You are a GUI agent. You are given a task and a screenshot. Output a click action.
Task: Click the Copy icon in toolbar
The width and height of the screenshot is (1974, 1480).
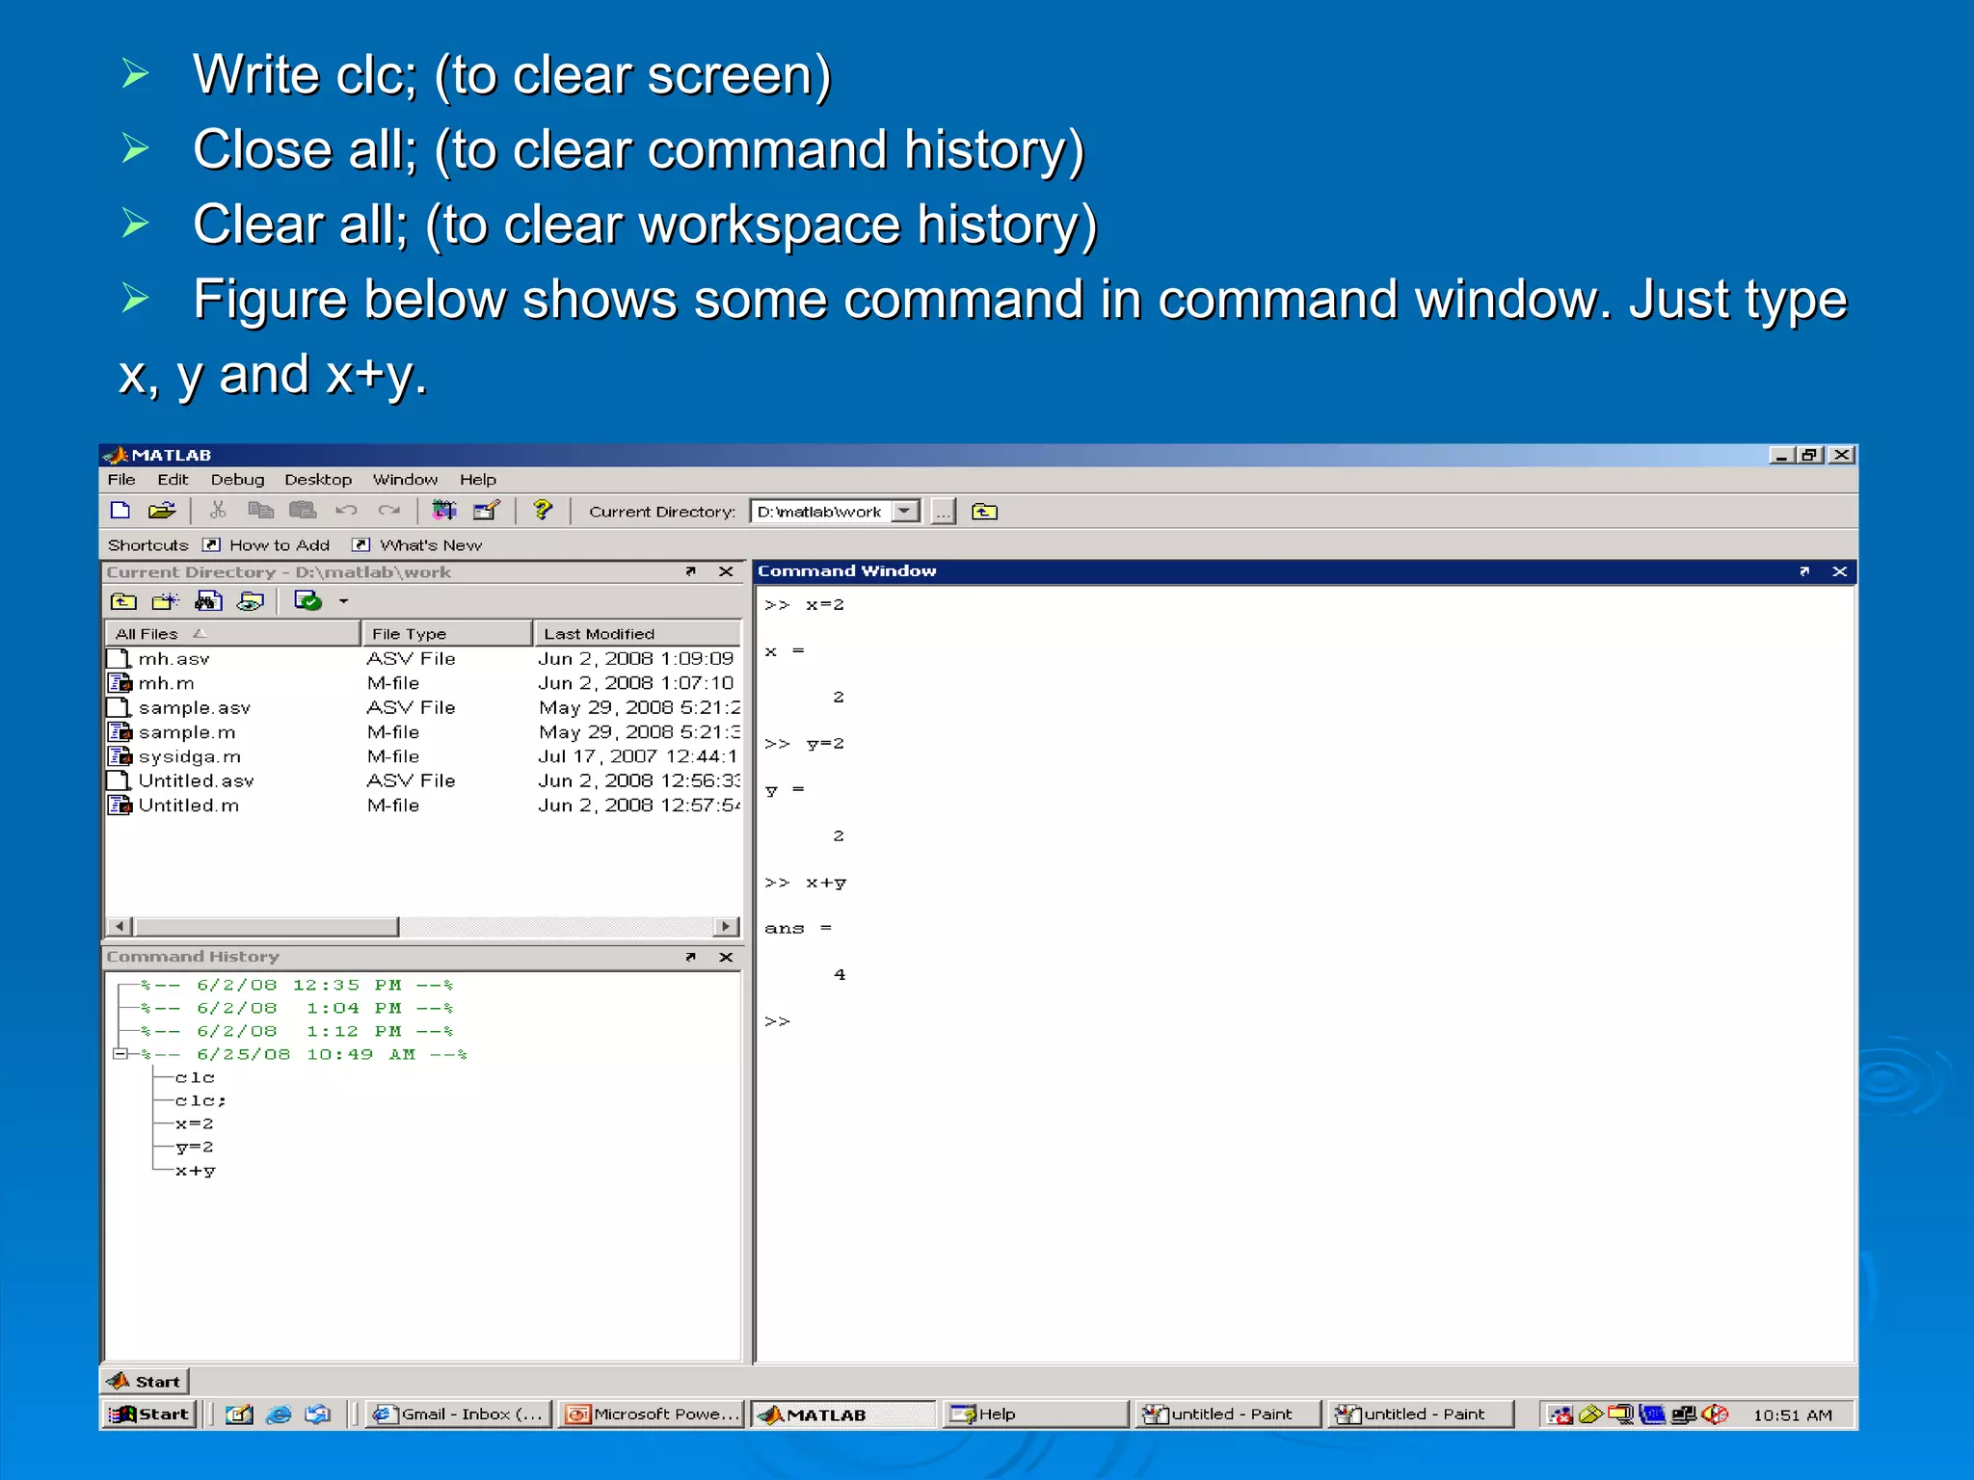(x=260, y=511)
